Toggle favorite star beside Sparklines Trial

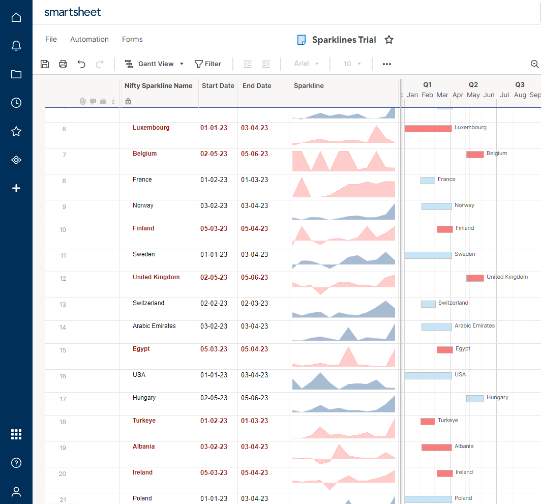coord(389,40)
